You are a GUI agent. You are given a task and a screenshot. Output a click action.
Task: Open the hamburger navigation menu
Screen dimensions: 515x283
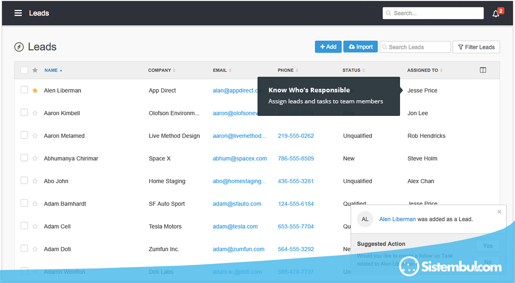pos(18,13)
